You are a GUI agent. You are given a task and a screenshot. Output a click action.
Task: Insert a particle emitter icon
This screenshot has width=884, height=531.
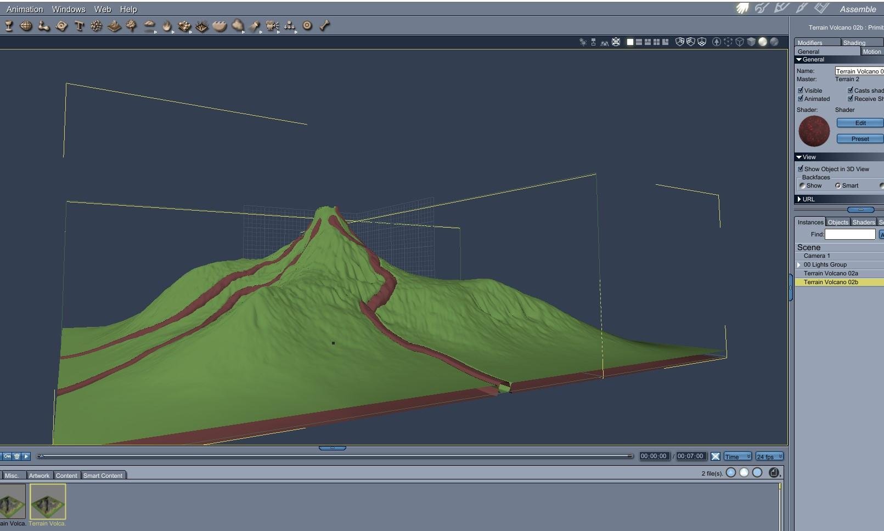pos(97,26)
